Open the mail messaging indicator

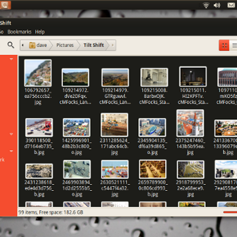point(231,5)
